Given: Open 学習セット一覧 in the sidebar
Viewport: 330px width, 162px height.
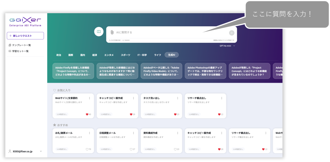Looking at the screenshot, I should point(20,51).
